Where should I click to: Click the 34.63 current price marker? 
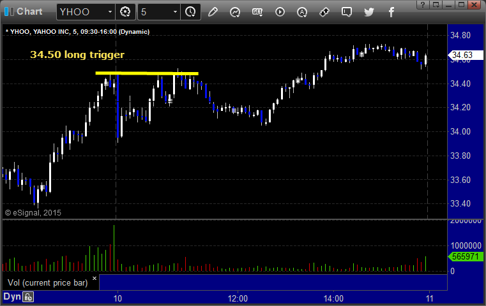tap(466, 55)
